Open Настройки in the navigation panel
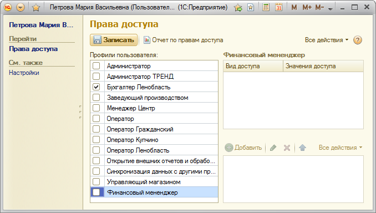This screenshot has width=376, height=213. [24, 73]
